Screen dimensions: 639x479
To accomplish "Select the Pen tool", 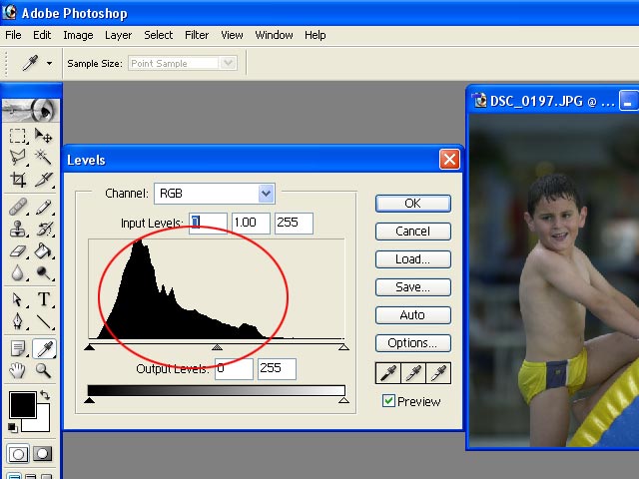I will click(x=18, y=321).
